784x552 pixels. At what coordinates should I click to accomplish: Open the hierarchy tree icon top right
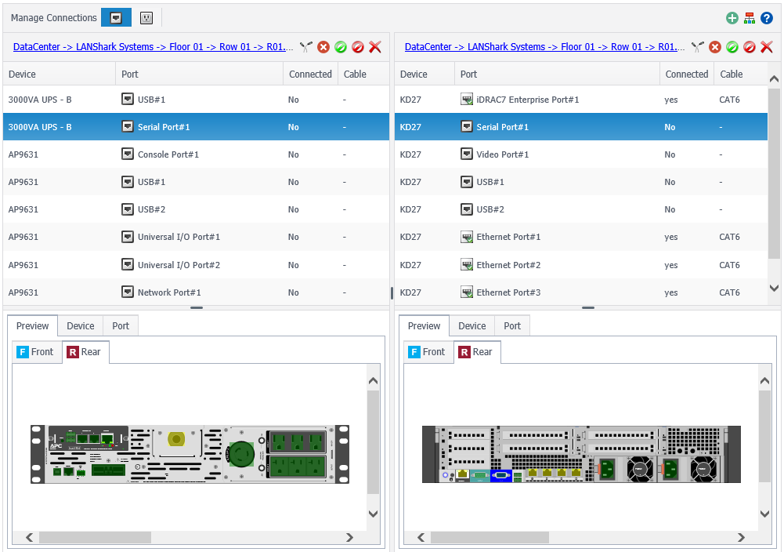pos(749,18)
